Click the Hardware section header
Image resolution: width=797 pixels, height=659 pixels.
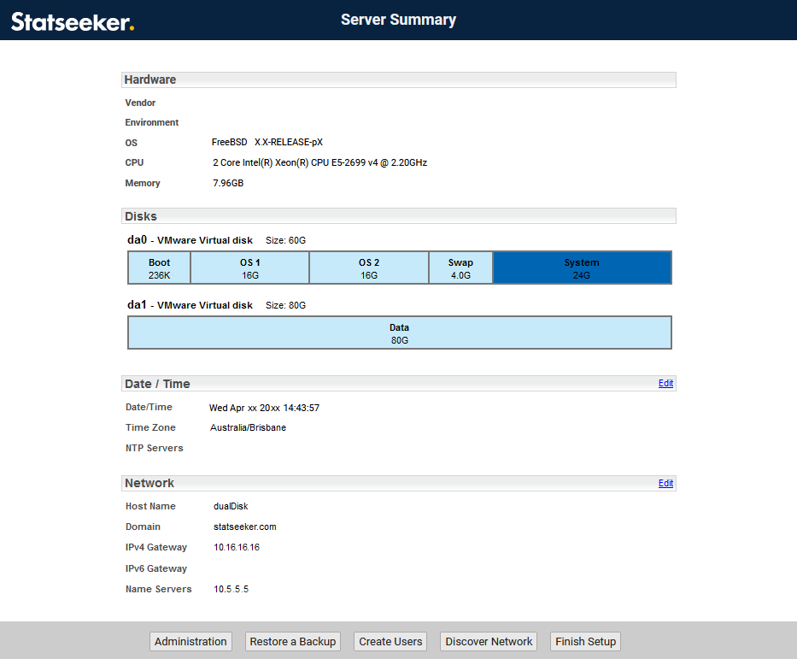pos(150,79)
